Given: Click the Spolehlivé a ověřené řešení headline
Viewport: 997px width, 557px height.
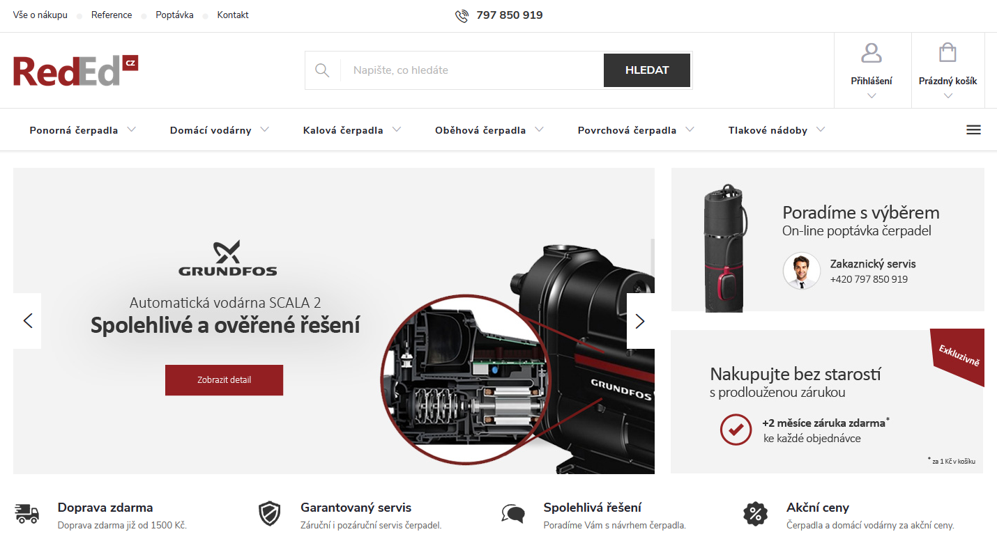Looking at the screenshot, I should [x=225, y=325].
